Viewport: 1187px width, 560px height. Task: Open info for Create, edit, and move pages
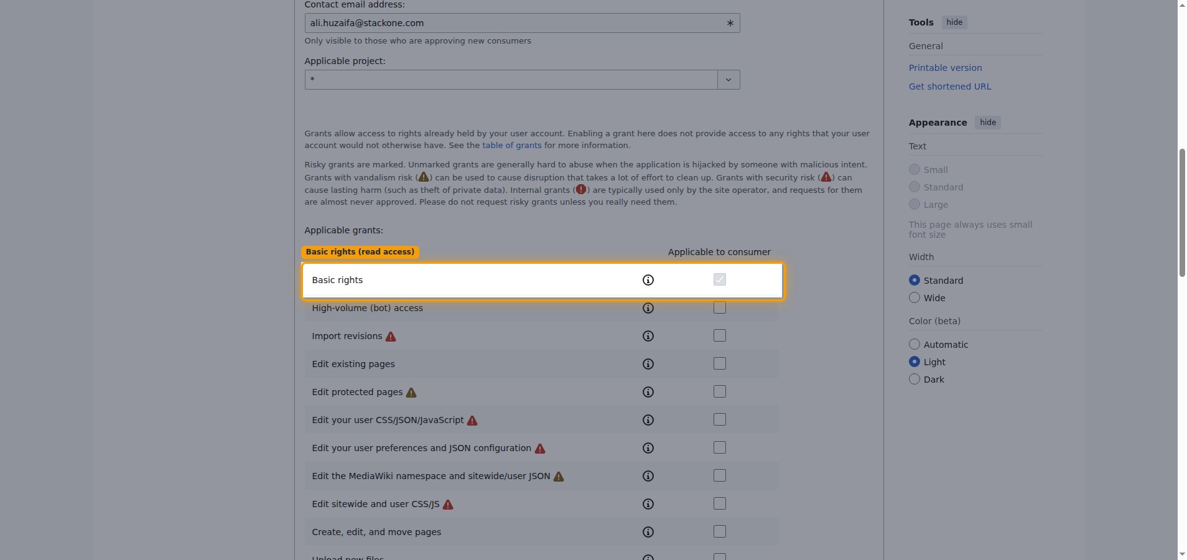click(648, 532)
